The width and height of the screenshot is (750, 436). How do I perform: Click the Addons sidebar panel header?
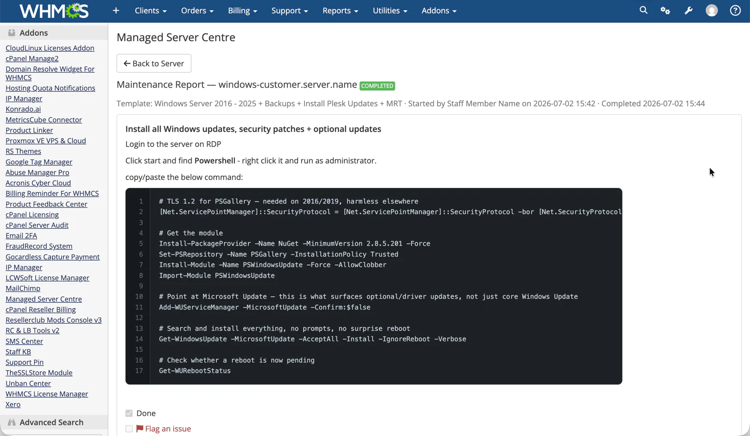(54, 33)
